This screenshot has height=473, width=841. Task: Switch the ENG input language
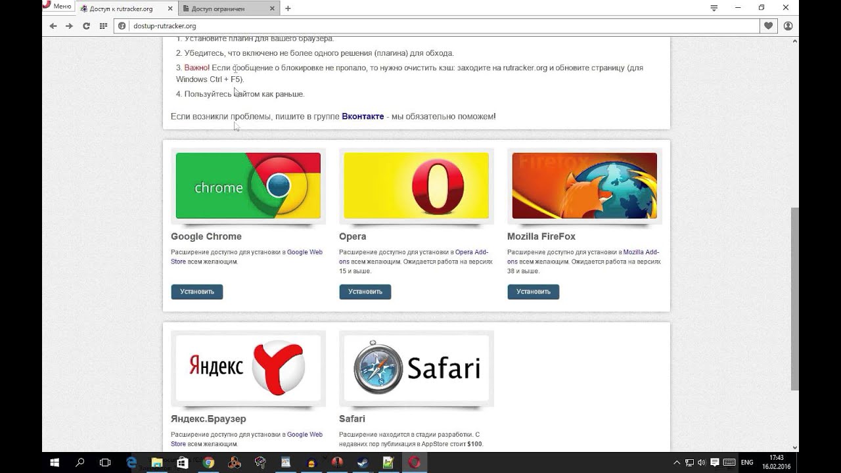point(747,462)
